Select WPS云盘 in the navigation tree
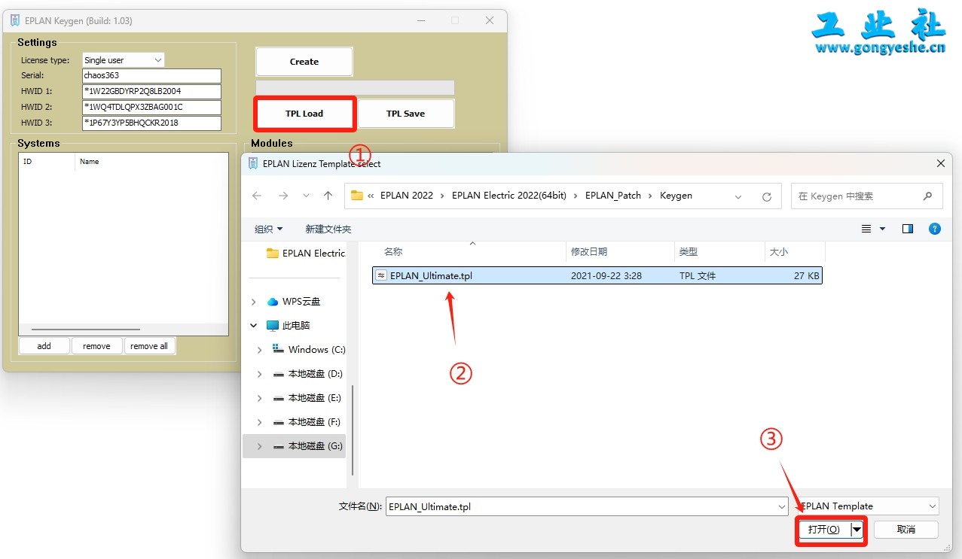Viewport: 962px width, 559px height. tap(294, 302)
